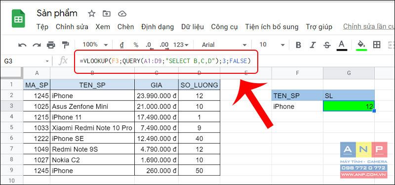Activate the paint format tool

pyautogui.click(x=65, y=45)
